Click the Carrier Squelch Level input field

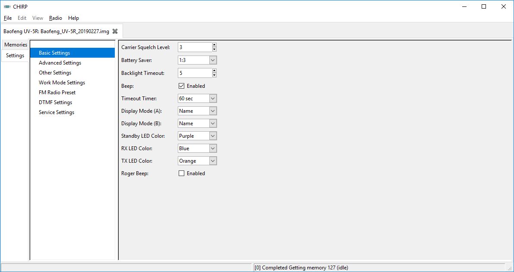pos(194,47)
